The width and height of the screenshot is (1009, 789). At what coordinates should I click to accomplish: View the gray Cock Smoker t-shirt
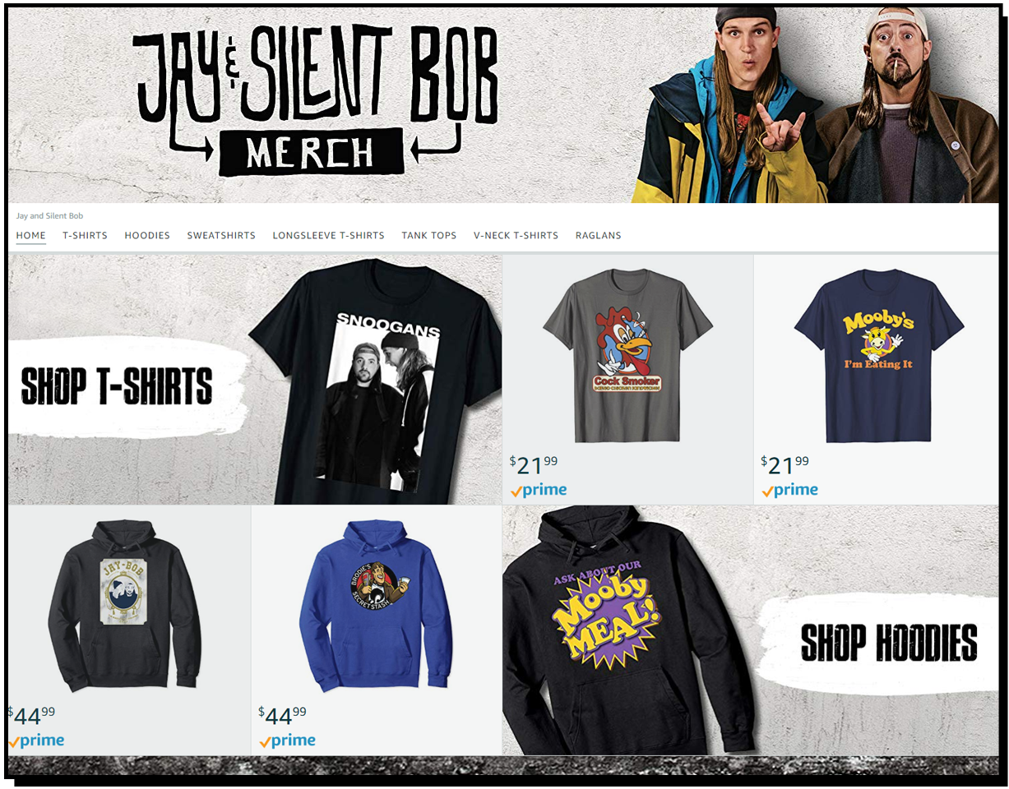(627, 354)
